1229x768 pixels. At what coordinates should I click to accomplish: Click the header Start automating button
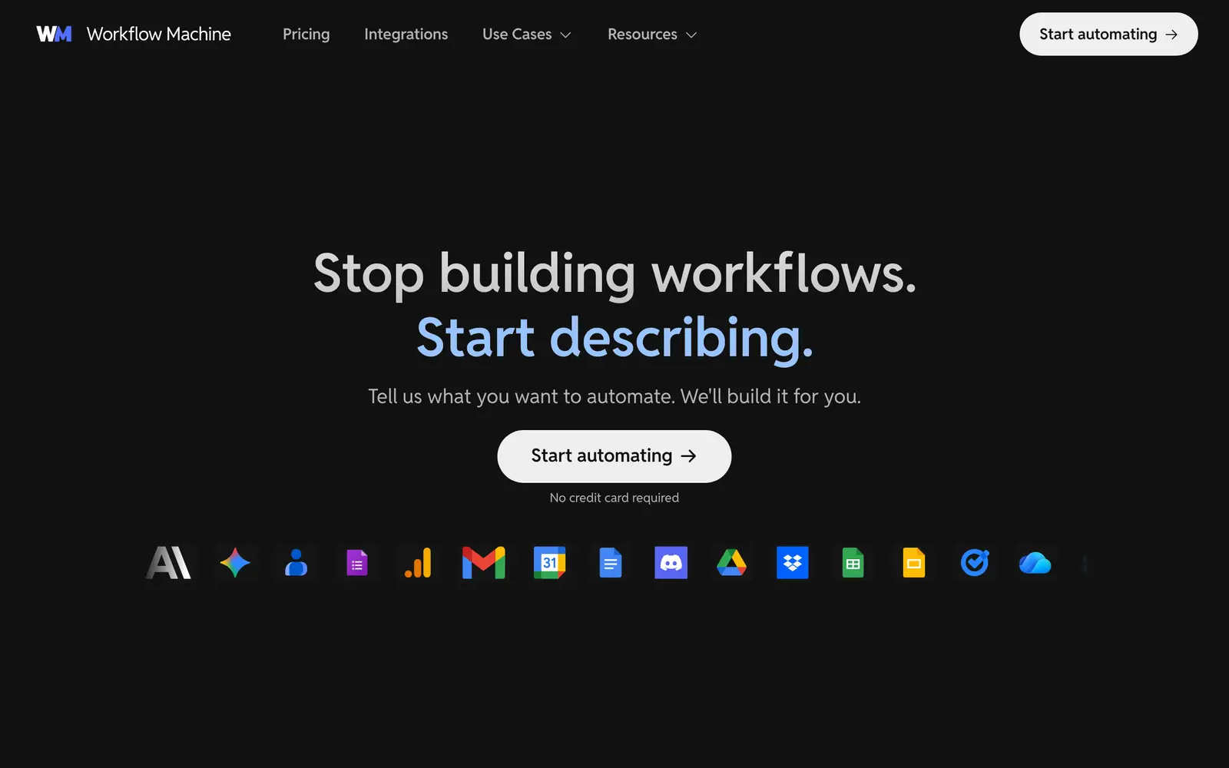tap(1108, 34)
